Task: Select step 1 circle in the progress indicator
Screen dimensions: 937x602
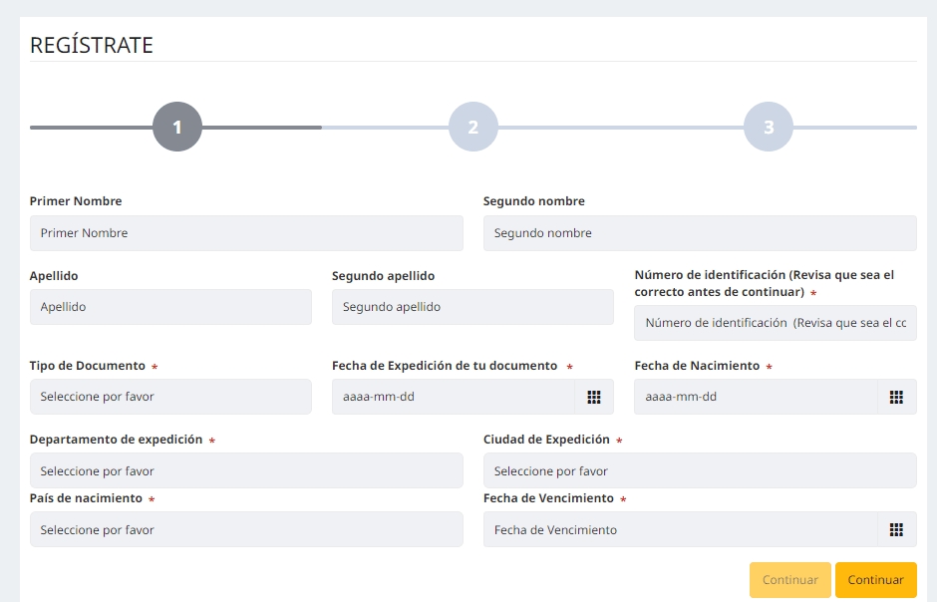Action: 177,127
